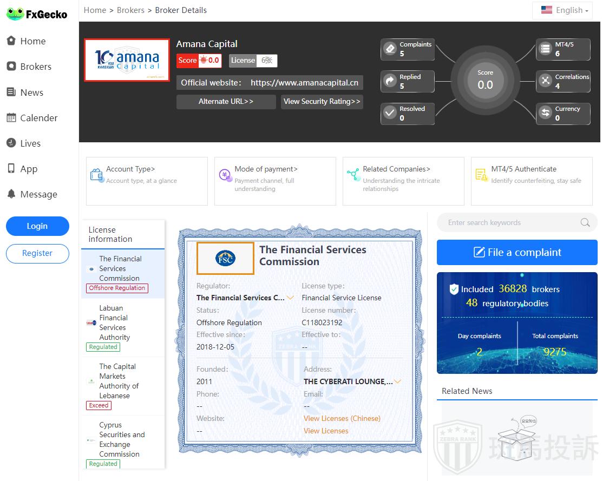The width and height of the screenshot is (609, 481).
Task: Open Brokers in the sidebar
Action: click(36, 67)
